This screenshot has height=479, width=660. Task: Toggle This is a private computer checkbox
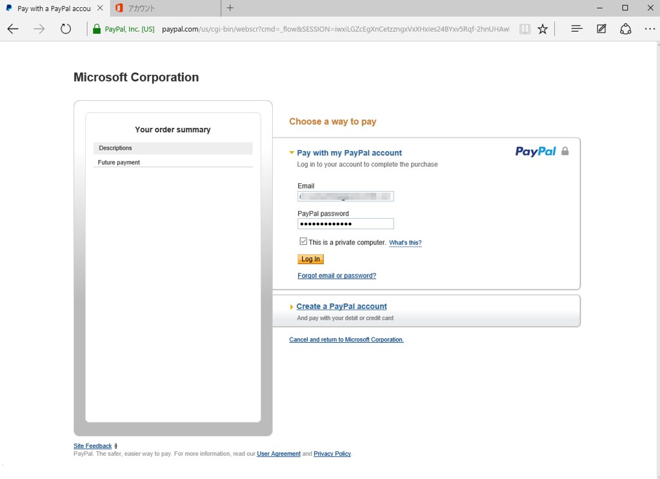pyautogui.click(x=303, y=241)
